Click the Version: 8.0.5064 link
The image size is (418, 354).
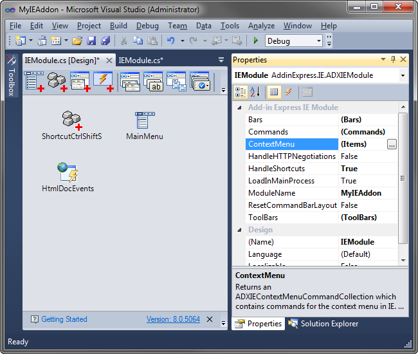tap(173, 319)
